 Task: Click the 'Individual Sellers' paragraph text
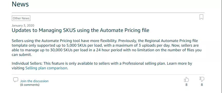(x=102, y=66)
